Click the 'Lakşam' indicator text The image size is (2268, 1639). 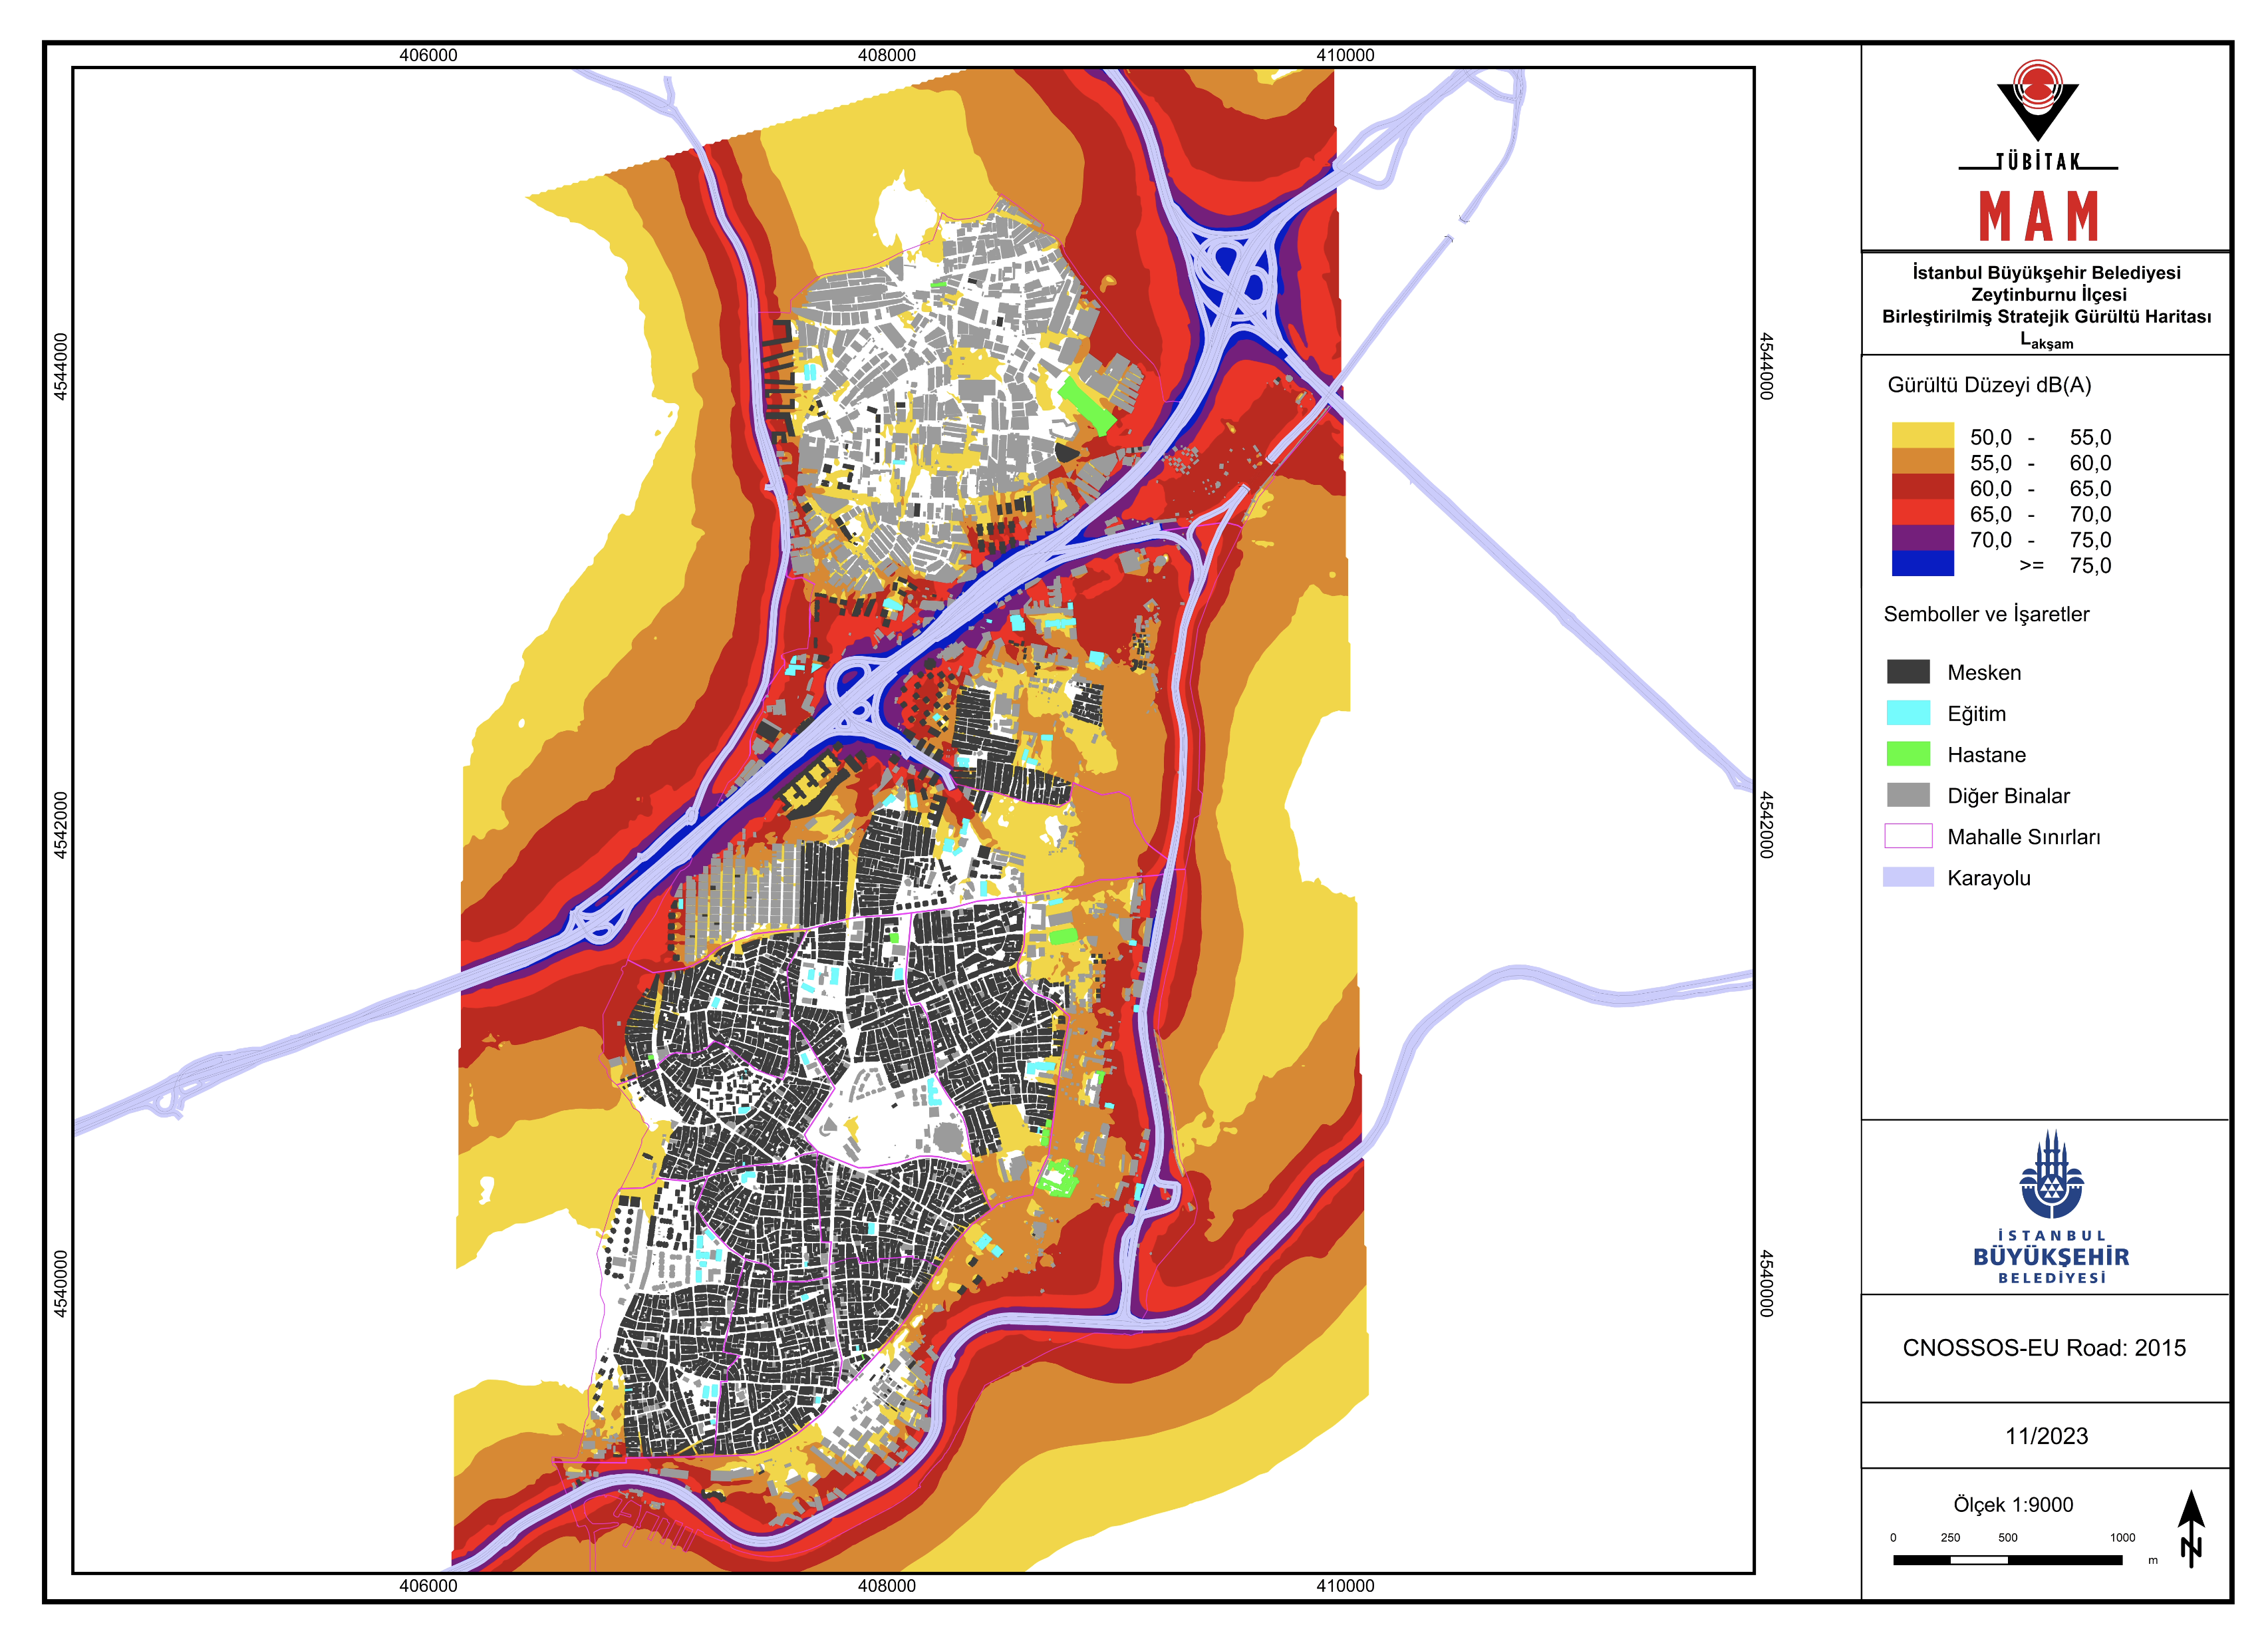click(2046, 341)
